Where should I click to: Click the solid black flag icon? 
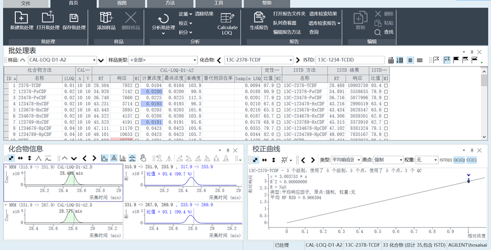[456, 60]
